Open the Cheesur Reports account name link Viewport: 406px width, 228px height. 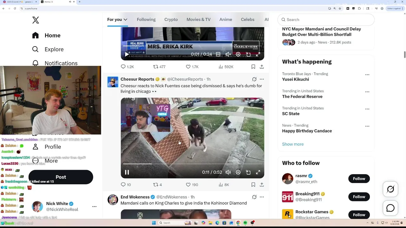[137, 79]
